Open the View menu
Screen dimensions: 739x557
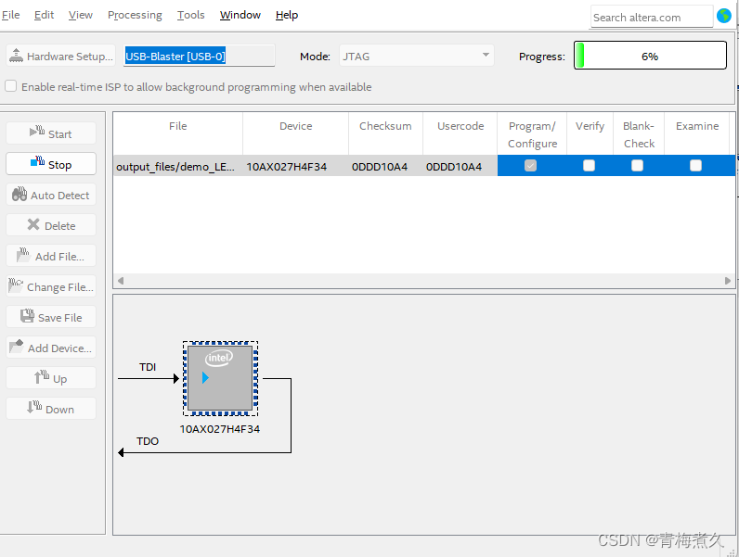[81, 15]
